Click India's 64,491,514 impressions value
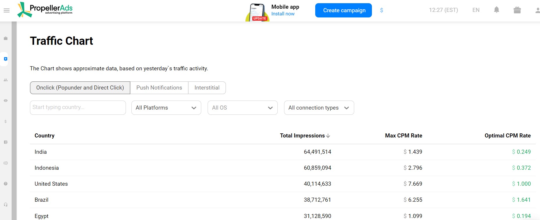Viewport: 540px width, 220px height. [318, 152]
